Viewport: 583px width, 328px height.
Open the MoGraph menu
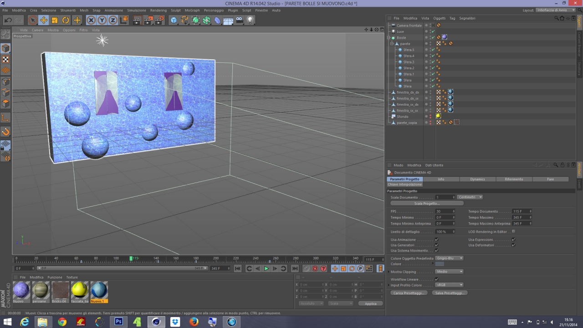click(x=192, y=10)
